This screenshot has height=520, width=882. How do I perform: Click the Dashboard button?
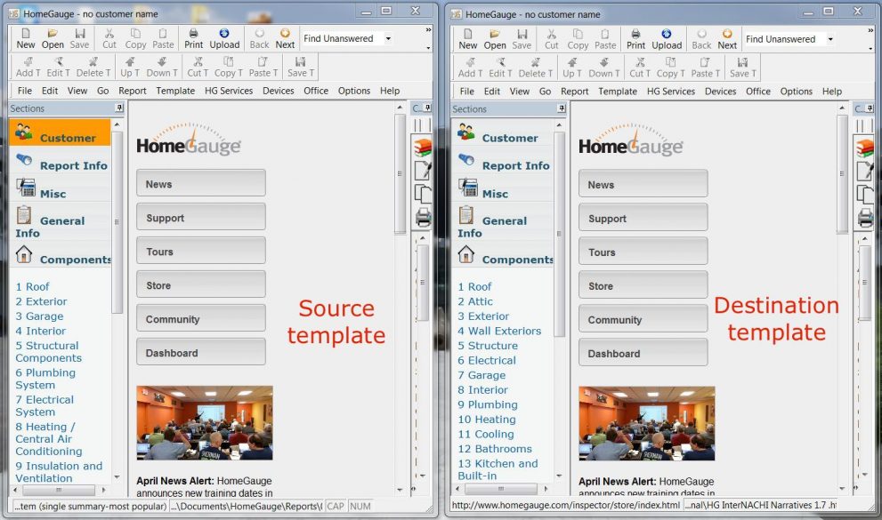pos(200,352)
